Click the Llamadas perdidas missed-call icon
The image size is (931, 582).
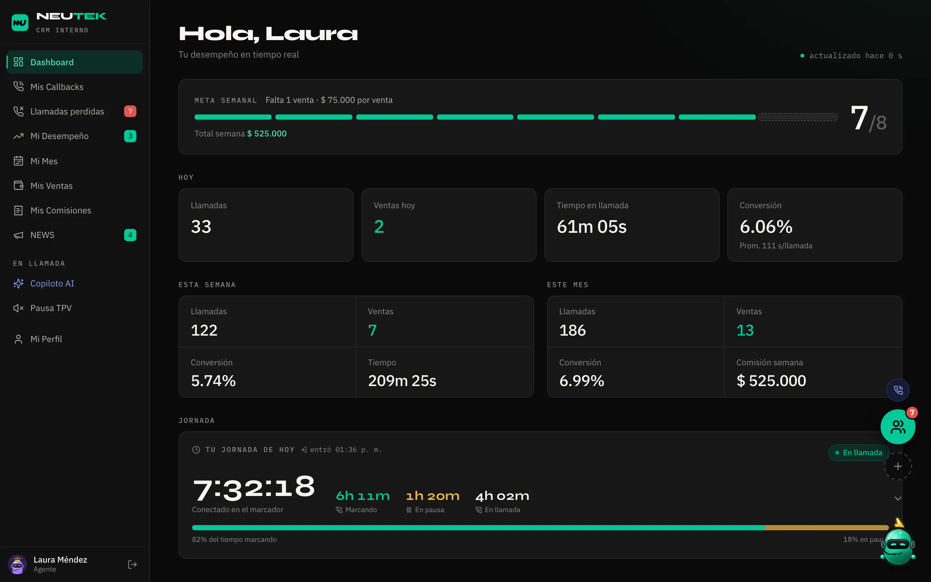[18, 111]
